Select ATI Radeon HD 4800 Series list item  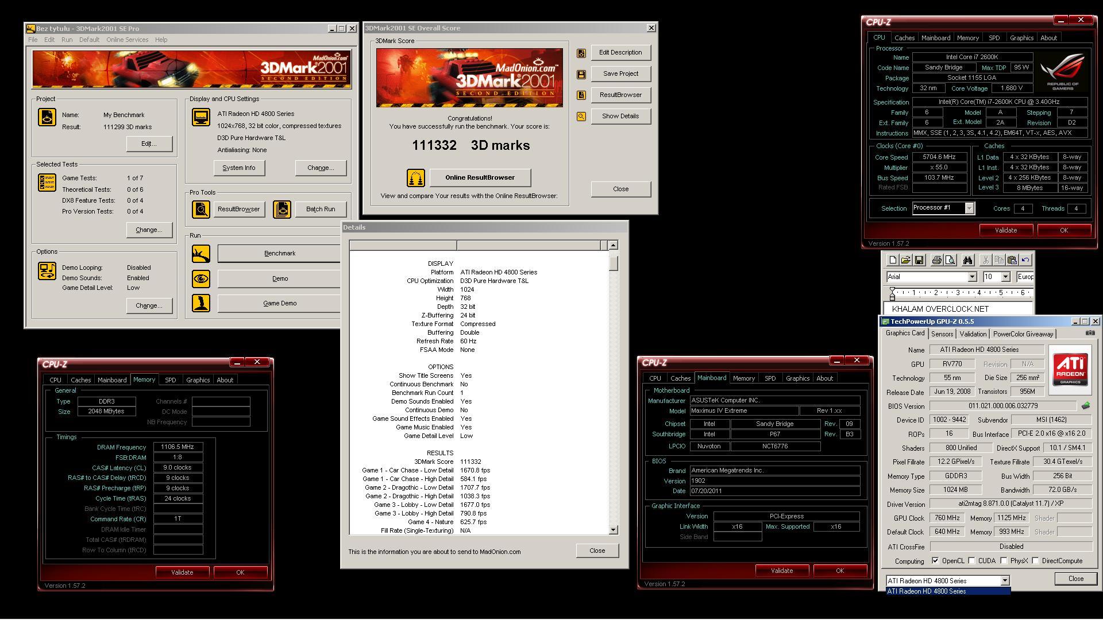point(948,591)
